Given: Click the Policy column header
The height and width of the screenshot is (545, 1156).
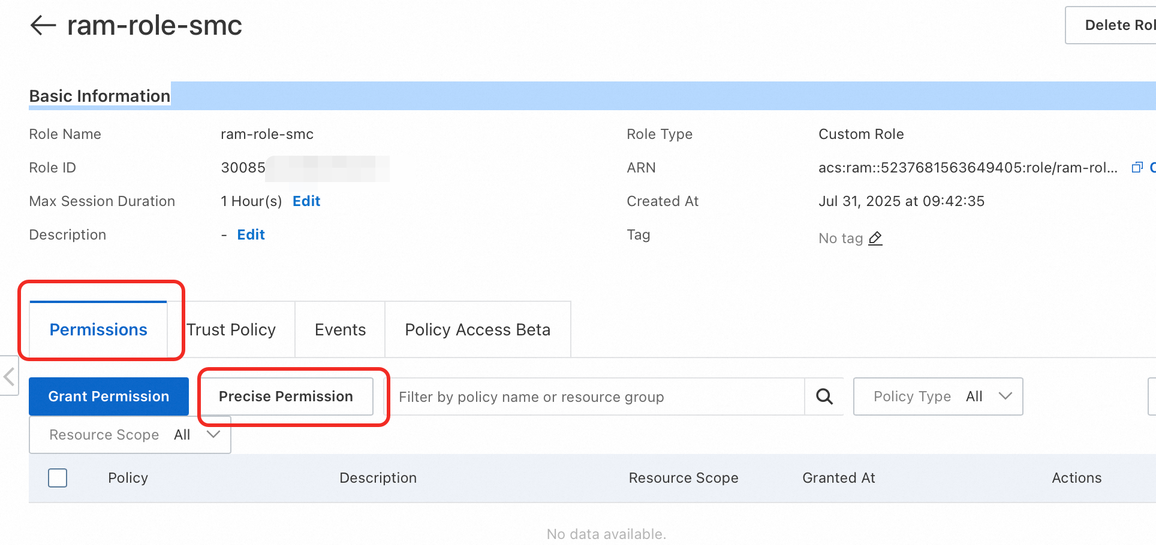Looking at the screenshot, I should click(x=128, y=478).
